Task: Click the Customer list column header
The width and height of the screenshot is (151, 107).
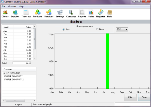Action: [x=19, y=69]
